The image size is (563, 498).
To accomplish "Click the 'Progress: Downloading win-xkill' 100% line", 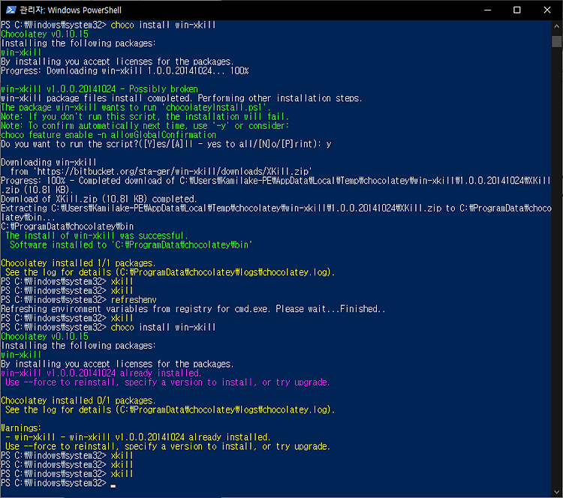I will click(x=125, y=70).
